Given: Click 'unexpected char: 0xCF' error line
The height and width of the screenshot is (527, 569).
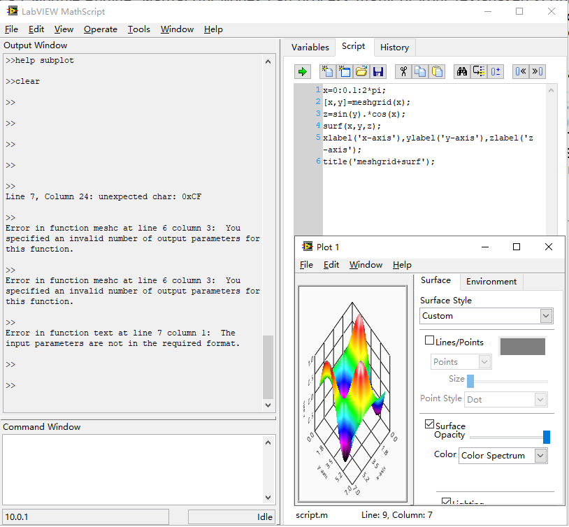Looking at the screenshot, I should tap(103, 196).
